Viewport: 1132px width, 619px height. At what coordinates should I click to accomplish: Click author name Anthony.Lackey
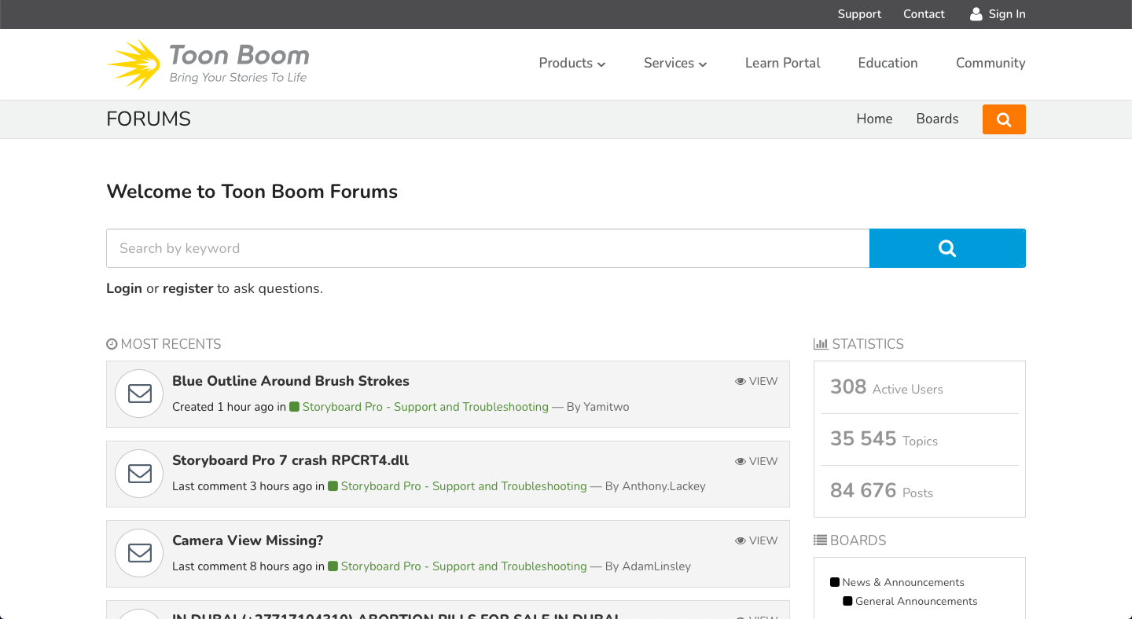point(663,486)
